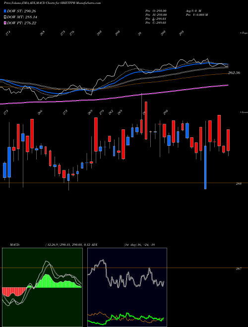
Task: Click the 'Pre V: 0.003 M' value
Action: pyautogui.click(x=196, y=15)
